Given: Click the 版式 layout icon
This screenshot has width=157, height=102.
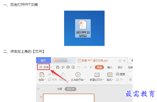Looking at the screenshot, I should coord(110,75).
